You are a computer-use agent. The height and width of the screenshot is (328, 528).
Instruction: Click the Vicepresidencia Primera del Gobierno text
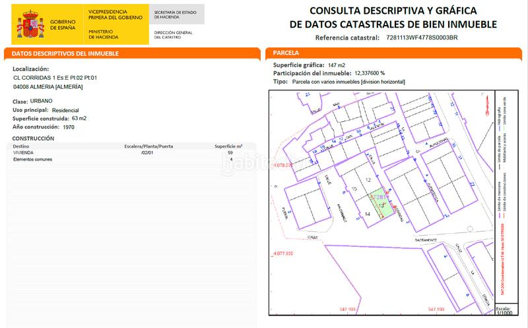(x=115, y=14)
